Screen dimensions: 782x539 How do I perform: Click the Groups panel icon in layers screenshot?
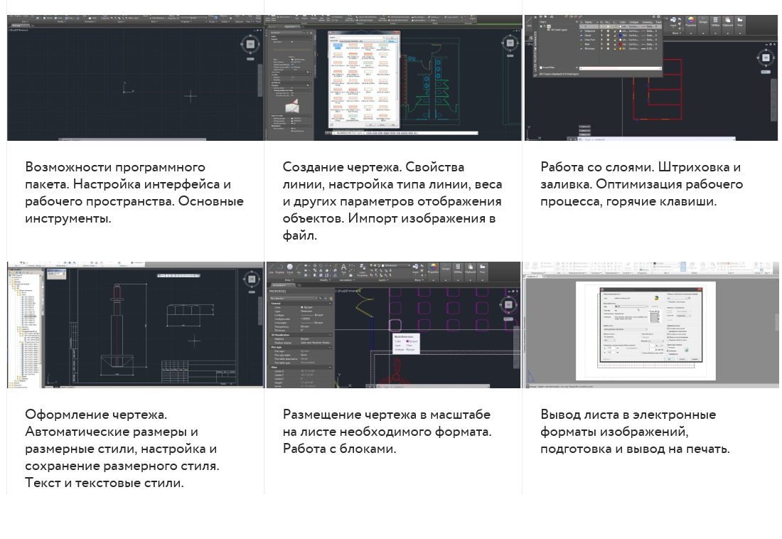(703, 21)
